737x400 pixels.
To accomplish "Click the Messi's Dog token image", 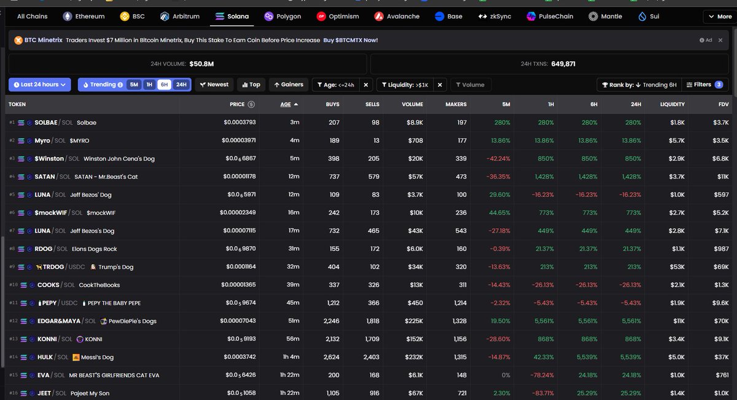I will 76,357.
